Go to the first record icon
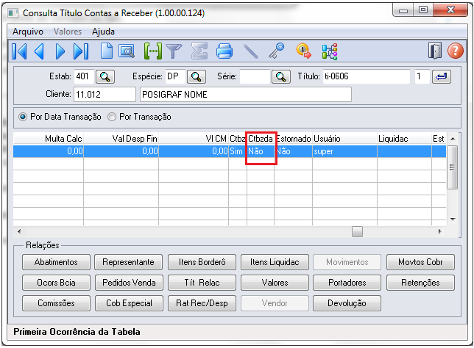This screenshot has height=348, width=474. 19,51
